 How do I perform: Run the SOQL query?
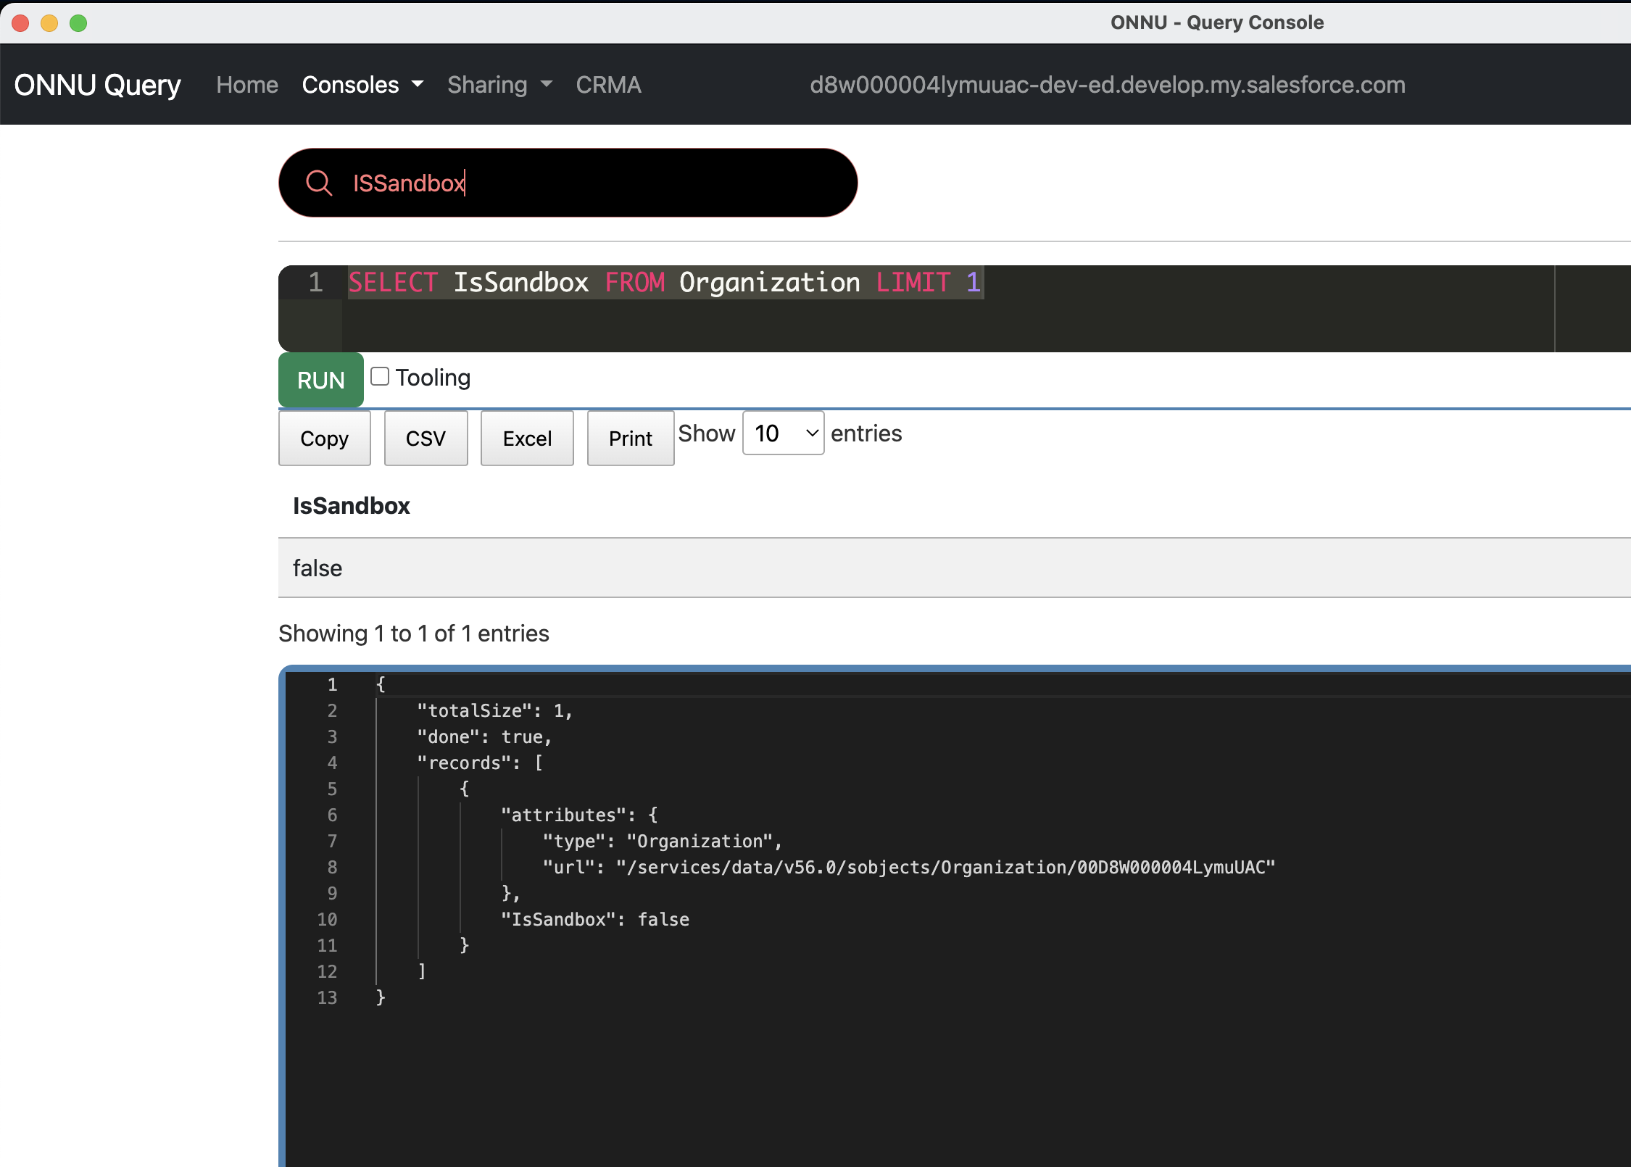[321, 380]
